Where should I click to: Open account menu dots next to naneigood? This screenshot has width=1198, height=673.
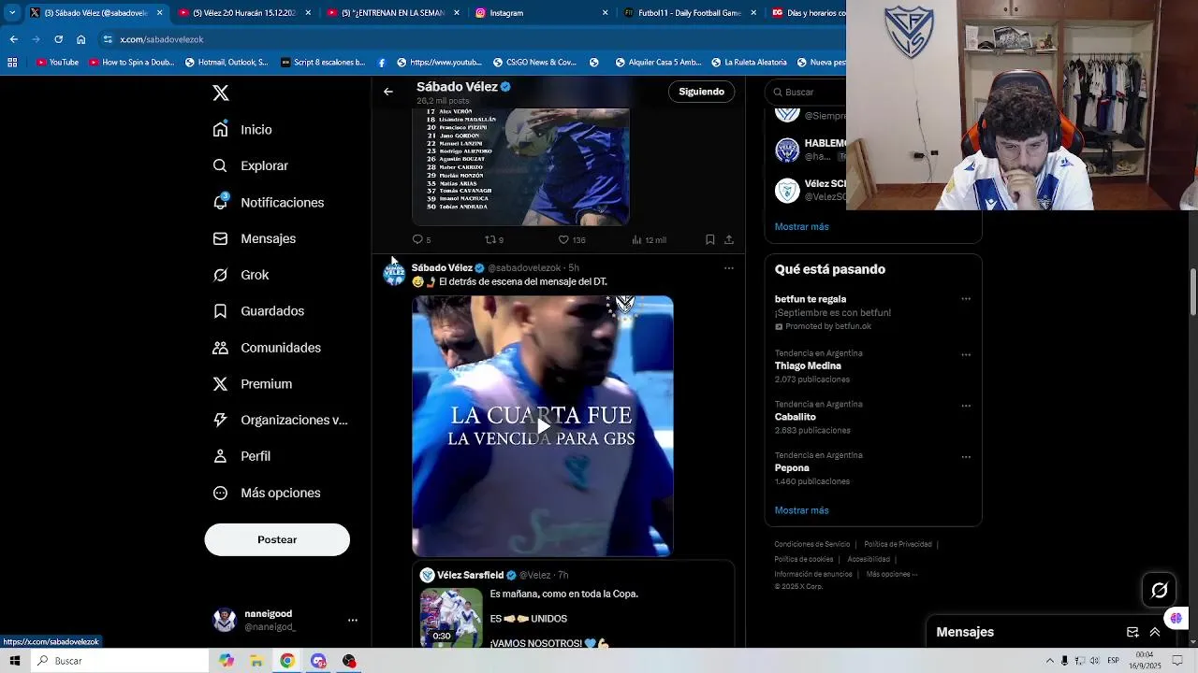pos(353,620)
